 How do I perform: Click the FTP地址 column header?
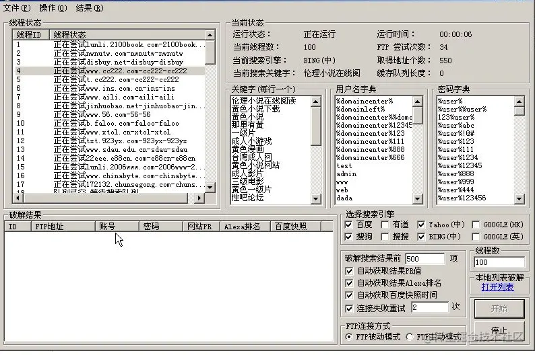(63, 227)
